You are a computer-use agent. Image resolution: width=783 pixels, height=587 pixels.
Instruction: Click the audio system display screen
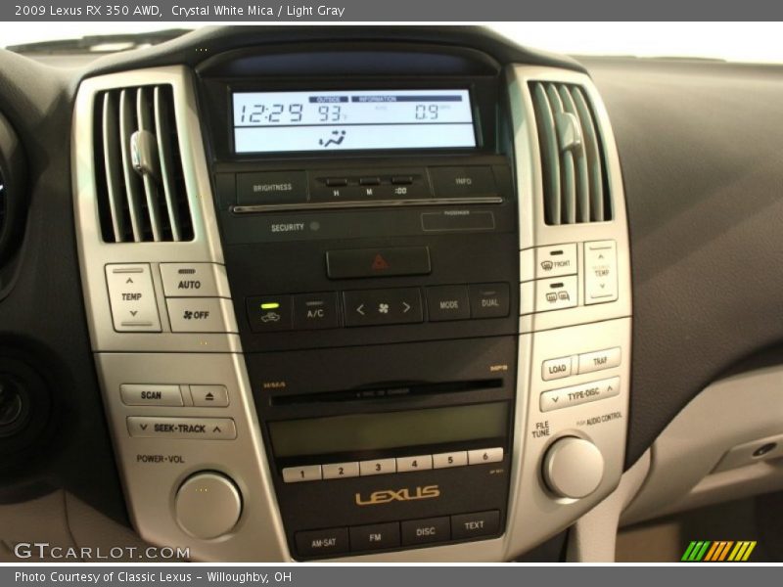tap(388, 429)
